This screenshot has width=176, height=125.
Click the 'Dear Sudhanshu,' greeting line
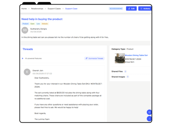pos(42,78)
